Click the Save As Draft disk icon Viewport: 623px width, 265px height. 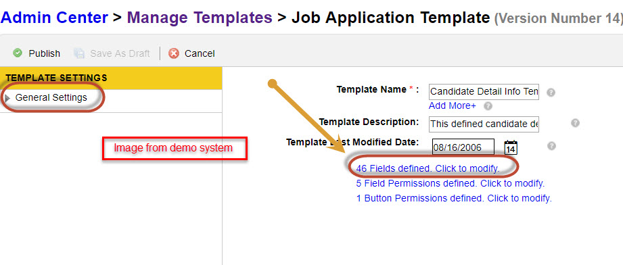(79, 53)
